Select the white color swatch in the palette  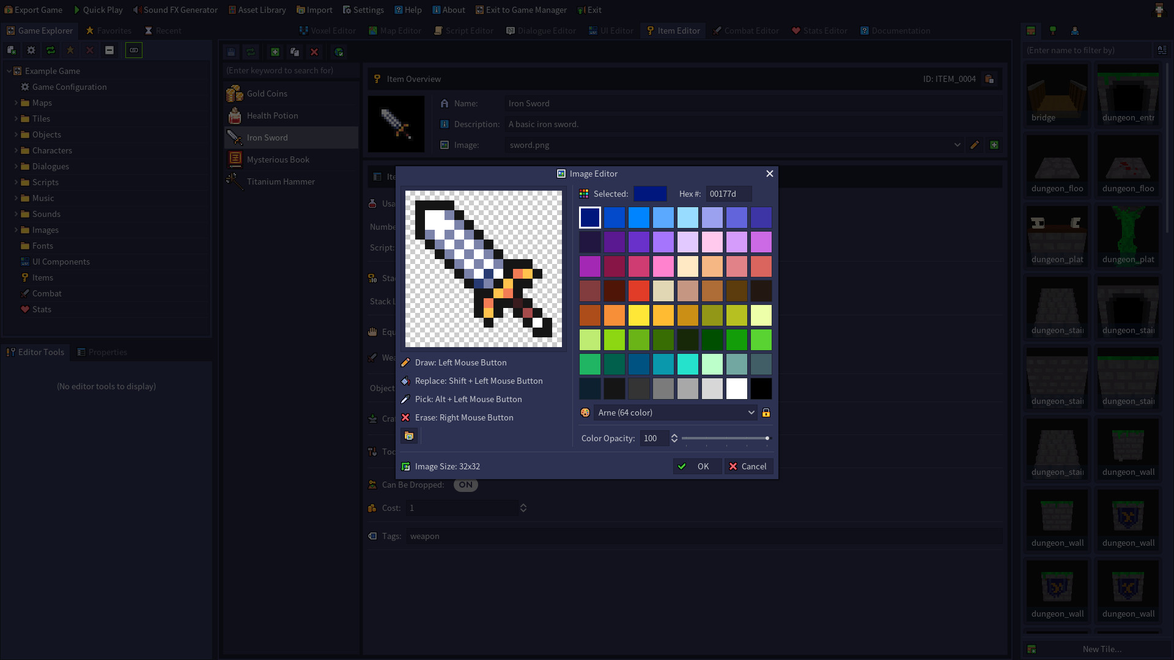pos(736,388)
